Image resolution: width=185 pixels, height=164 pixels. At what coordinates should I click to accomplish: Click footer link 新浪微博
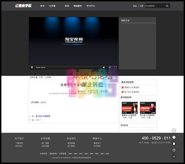coord(71,143)
